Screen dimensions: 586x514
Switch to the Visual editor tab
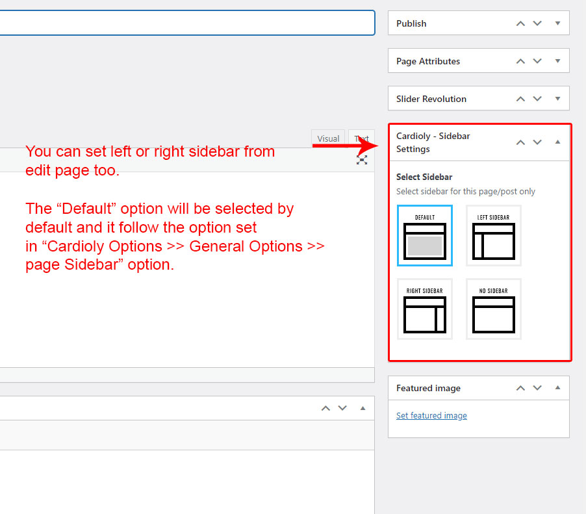328,138
